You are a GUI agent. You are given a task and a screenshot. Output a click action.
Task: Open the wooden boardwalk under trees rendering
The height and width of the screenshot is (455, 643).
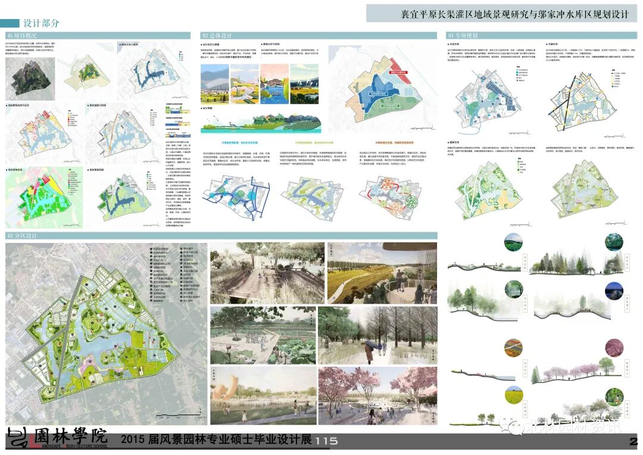(267, 273)
